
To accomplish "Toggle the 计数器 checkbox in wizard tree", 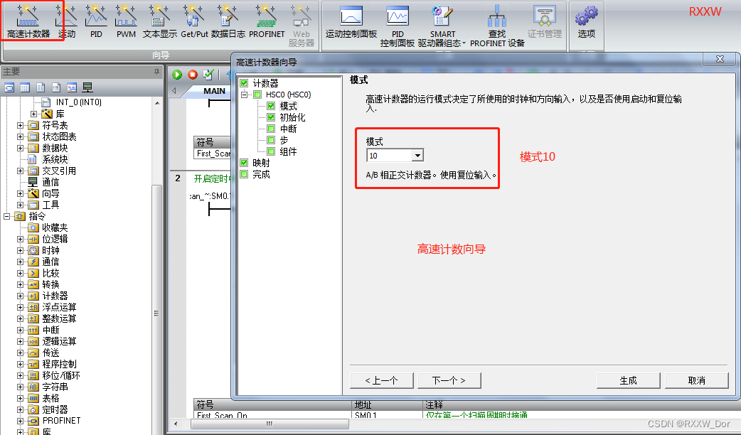I will (244, 83).
